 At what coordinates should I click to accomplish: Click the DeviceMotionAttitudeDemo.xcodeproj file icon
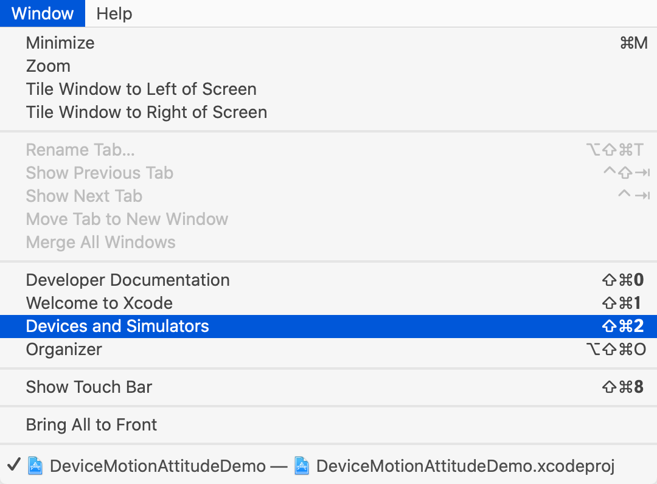(302, 466)
